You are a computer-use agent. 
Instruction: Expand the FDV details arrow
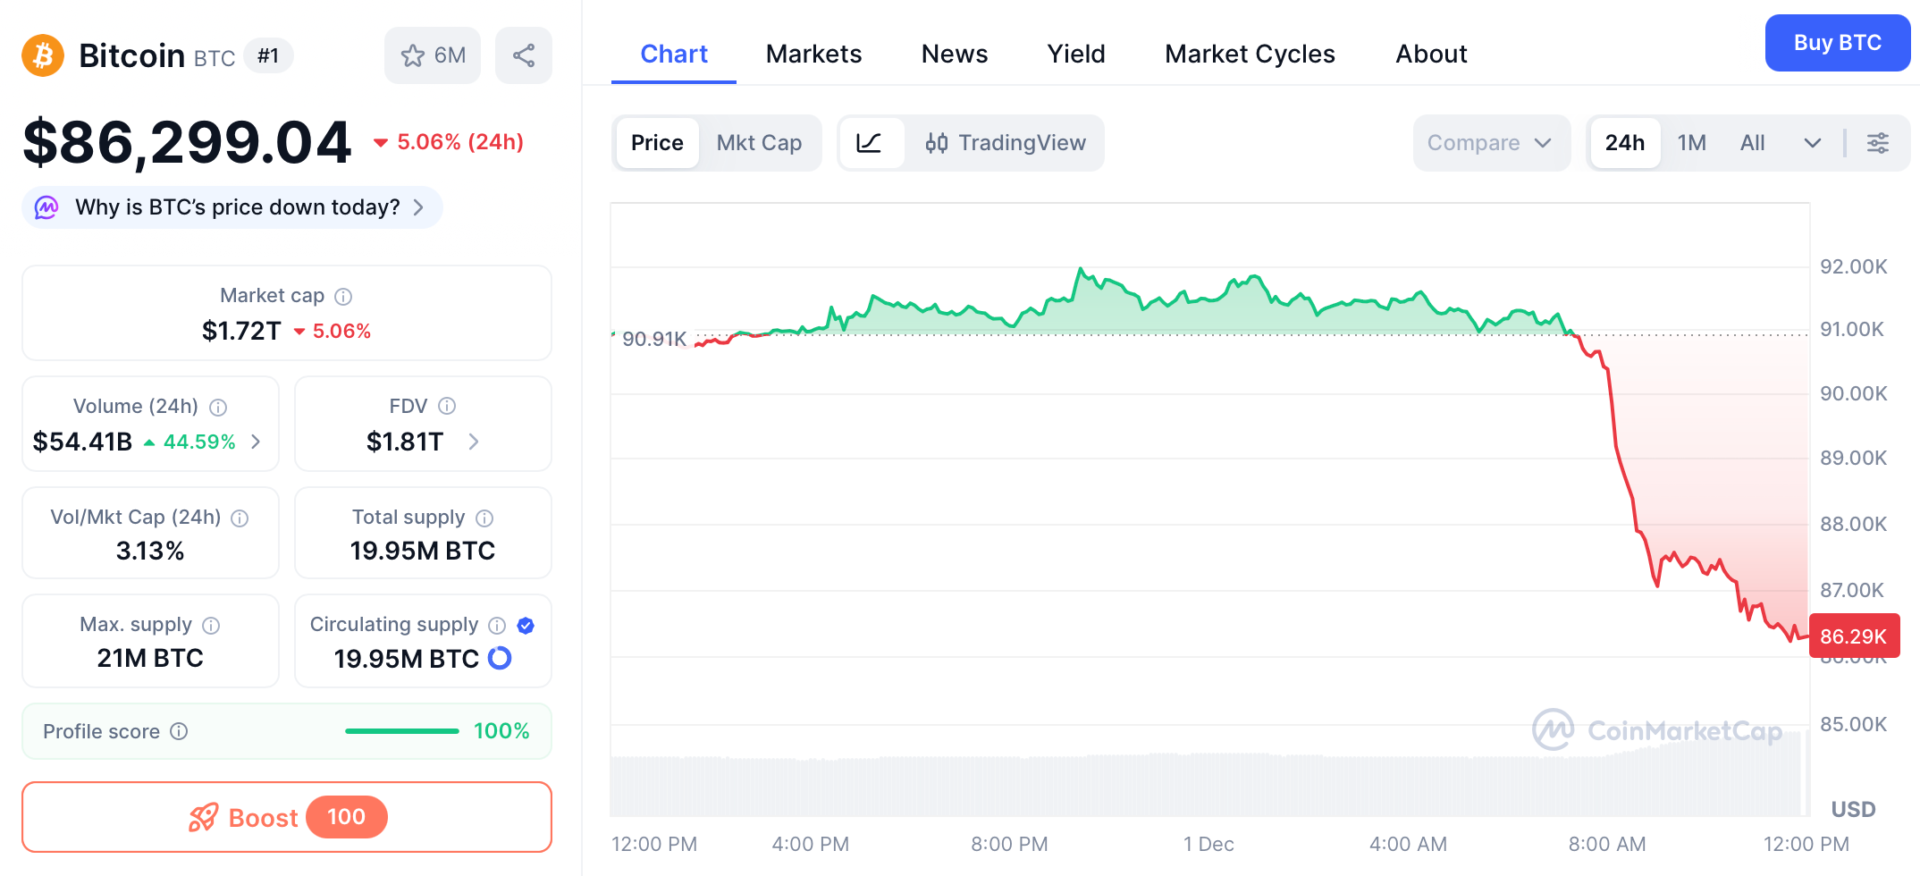tap(475, 442)
